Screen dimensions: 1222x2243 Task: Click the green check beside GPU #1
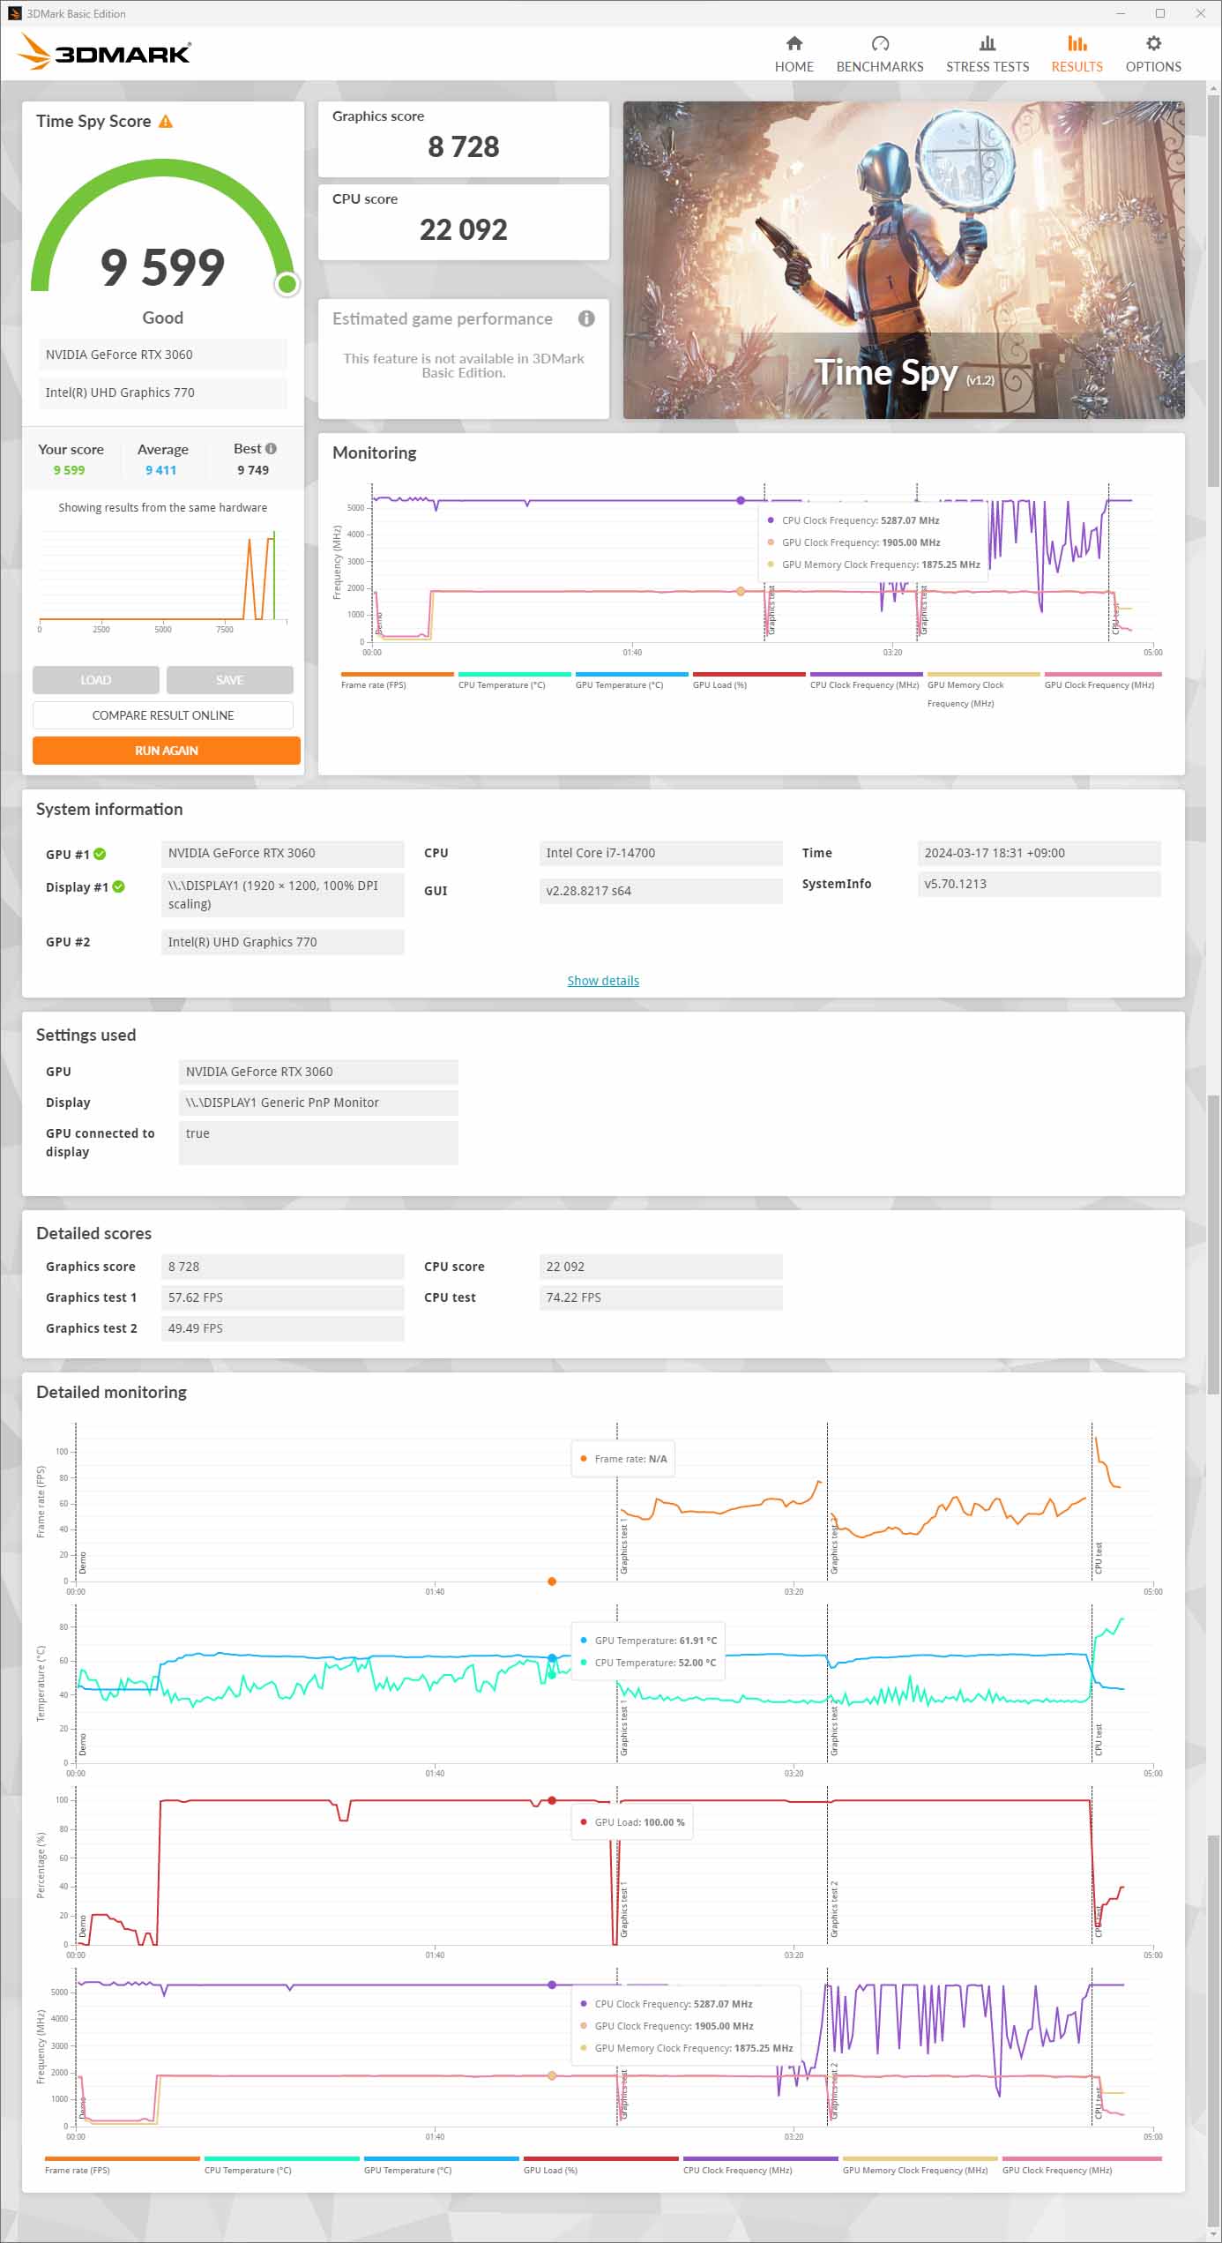pyautogui.click(x=100, y=854)
